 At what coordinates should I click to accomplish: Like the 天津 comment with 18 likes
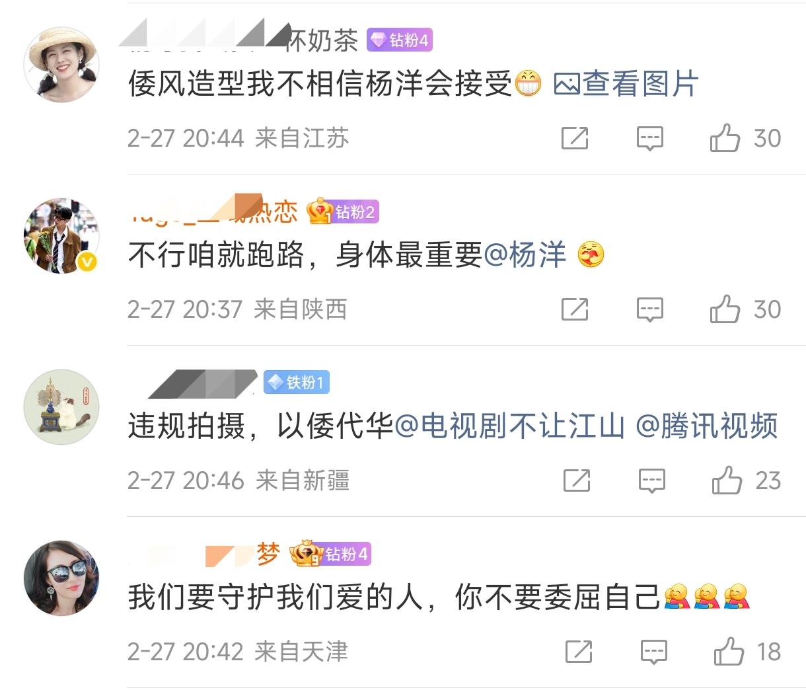tap(729, 652)
